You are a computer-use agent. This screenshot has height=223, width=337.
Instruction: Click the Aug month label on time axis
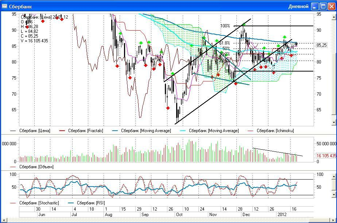coord(109,215)
